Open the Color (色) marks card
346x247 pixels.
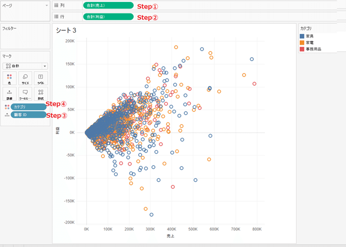pos(9,79)
